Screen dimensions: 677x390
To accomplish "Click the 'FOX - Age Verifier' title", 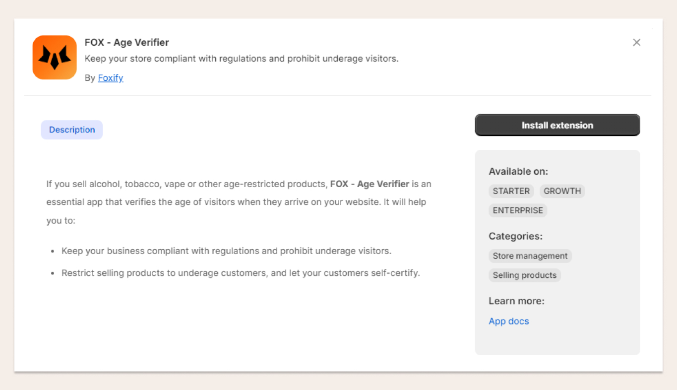I will click(x=127, y=43).
